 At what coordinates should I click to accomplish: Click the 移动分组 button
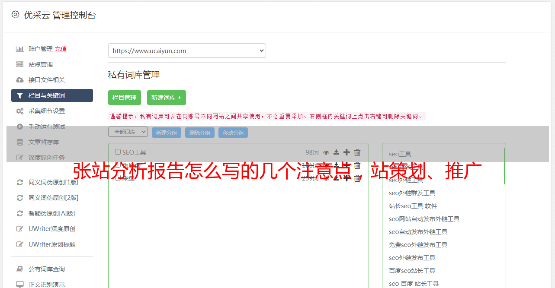(233, 133)
